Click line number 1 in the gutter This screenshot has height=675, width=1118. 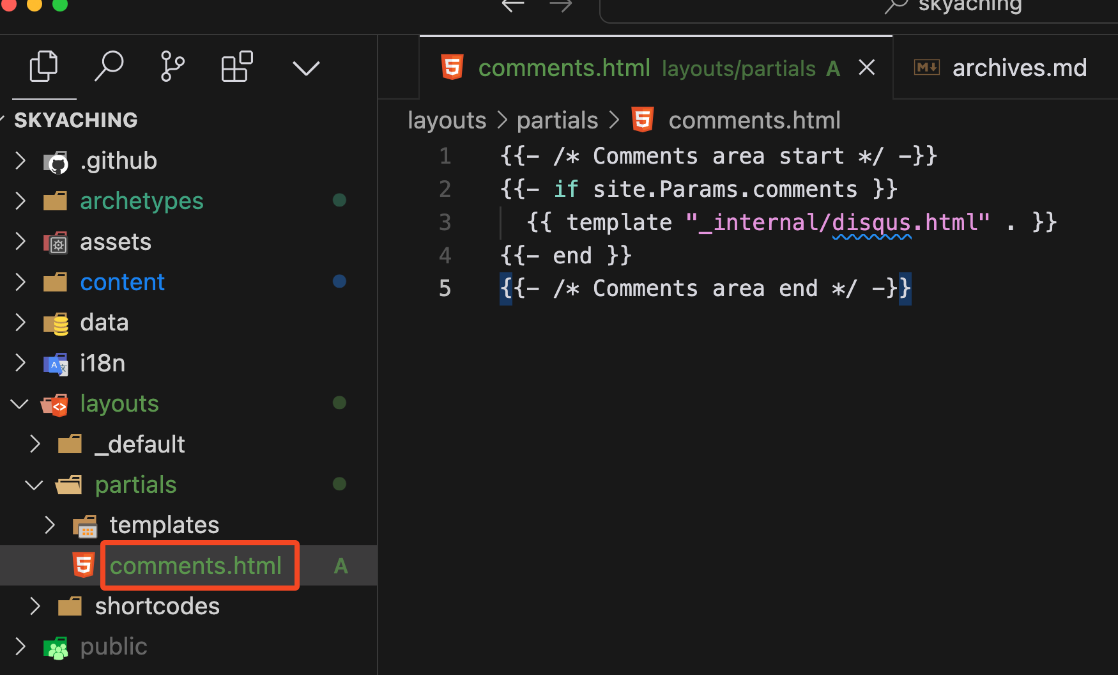click(x=445, y=156)
